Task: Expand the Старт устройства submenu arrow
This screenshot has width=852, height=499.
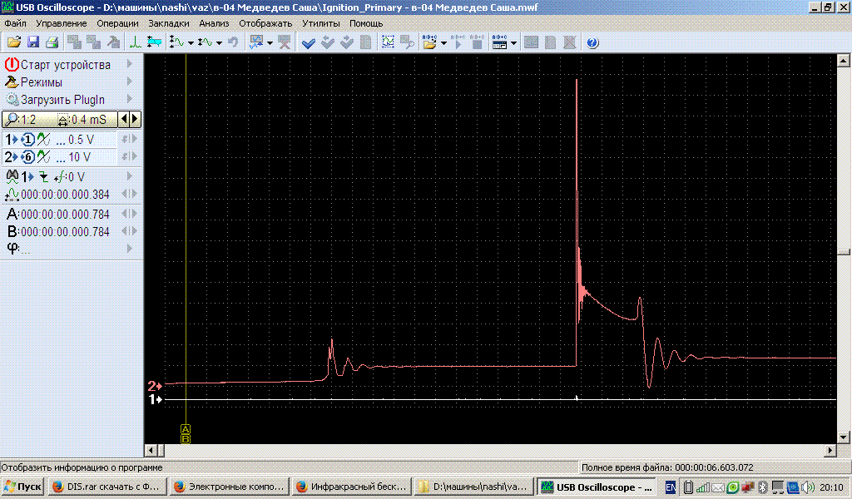Action: (x=129, y=64)
